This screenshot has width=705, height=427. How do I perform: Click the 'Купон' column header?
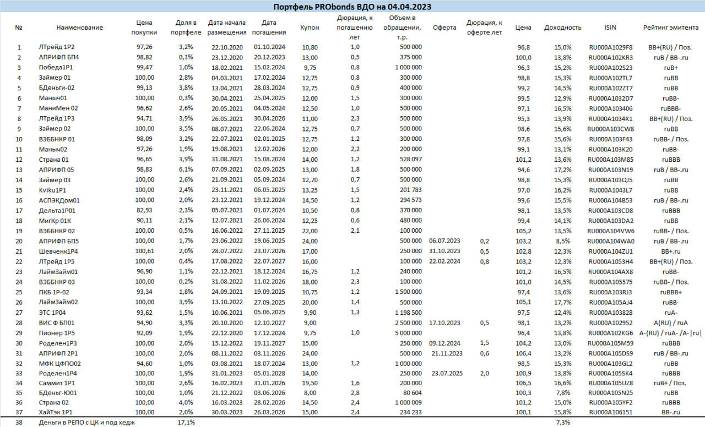click(310, 27)
